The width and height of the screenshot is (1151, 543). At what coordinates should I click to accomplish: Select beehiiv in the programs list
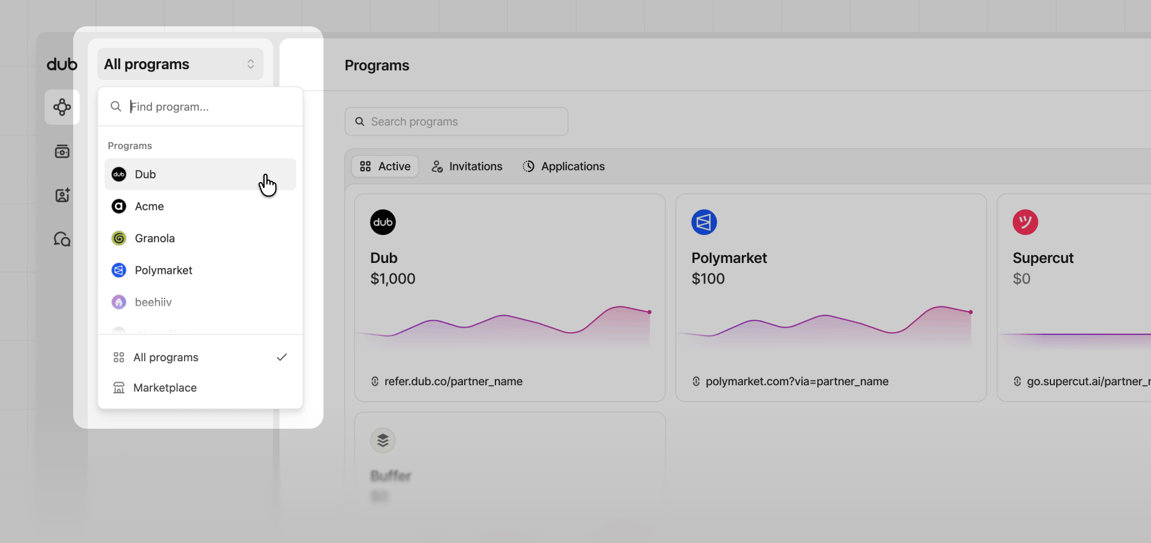200,302
